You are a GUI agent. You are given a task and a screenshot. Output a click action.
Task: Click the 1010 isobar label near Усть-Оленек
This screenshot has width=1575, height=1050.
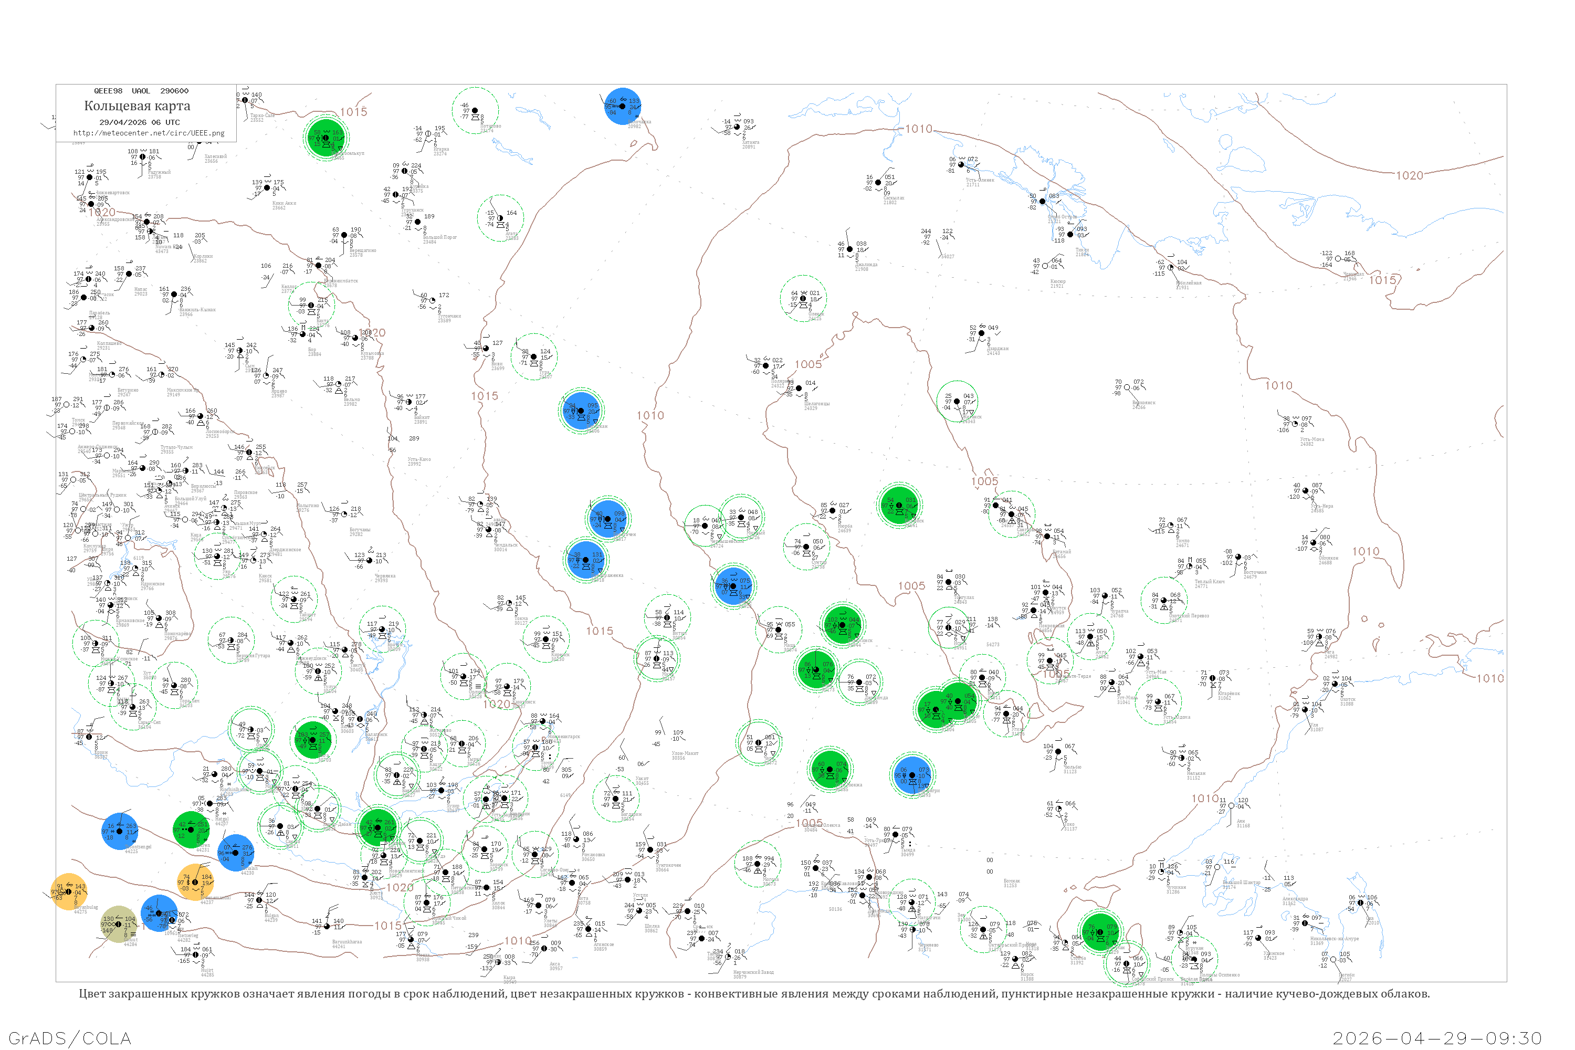click(x=919, y=129)
